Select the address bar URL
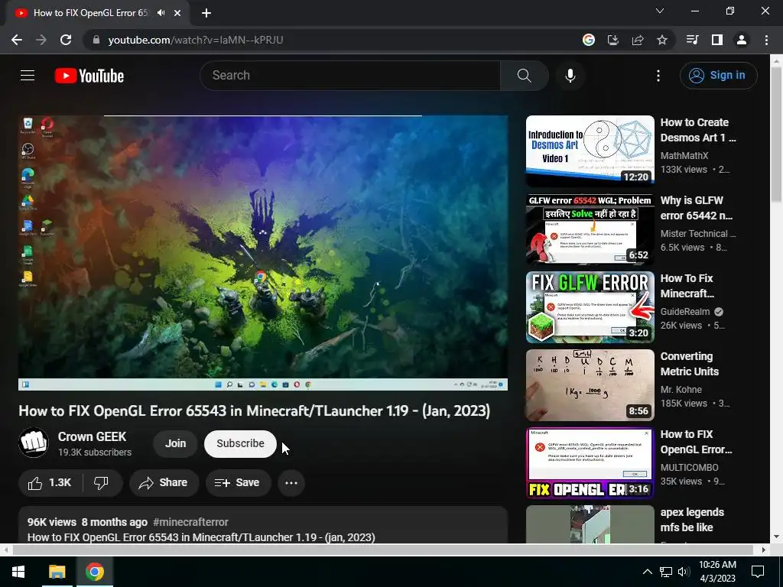783x587 pixels. pyautogui.click(x=196, y=40)
